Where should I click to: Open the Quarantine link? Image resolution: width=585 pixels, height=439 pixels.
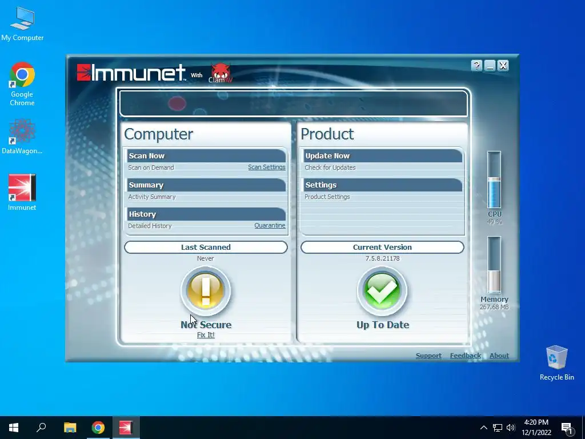point(270,225)
